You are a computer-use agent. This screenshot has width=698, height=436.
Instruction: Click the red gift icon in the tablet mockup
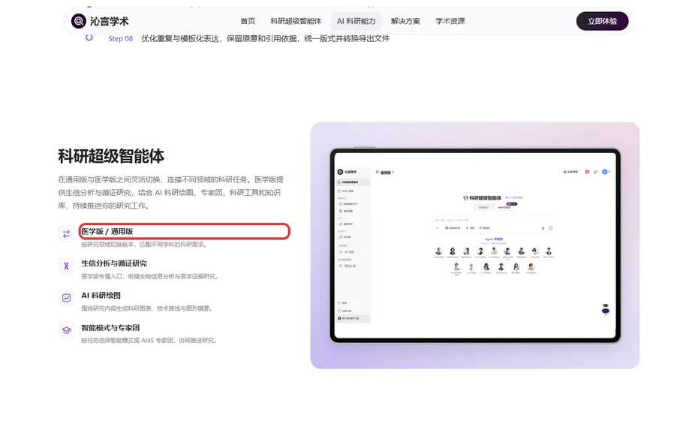coord(587,172)
